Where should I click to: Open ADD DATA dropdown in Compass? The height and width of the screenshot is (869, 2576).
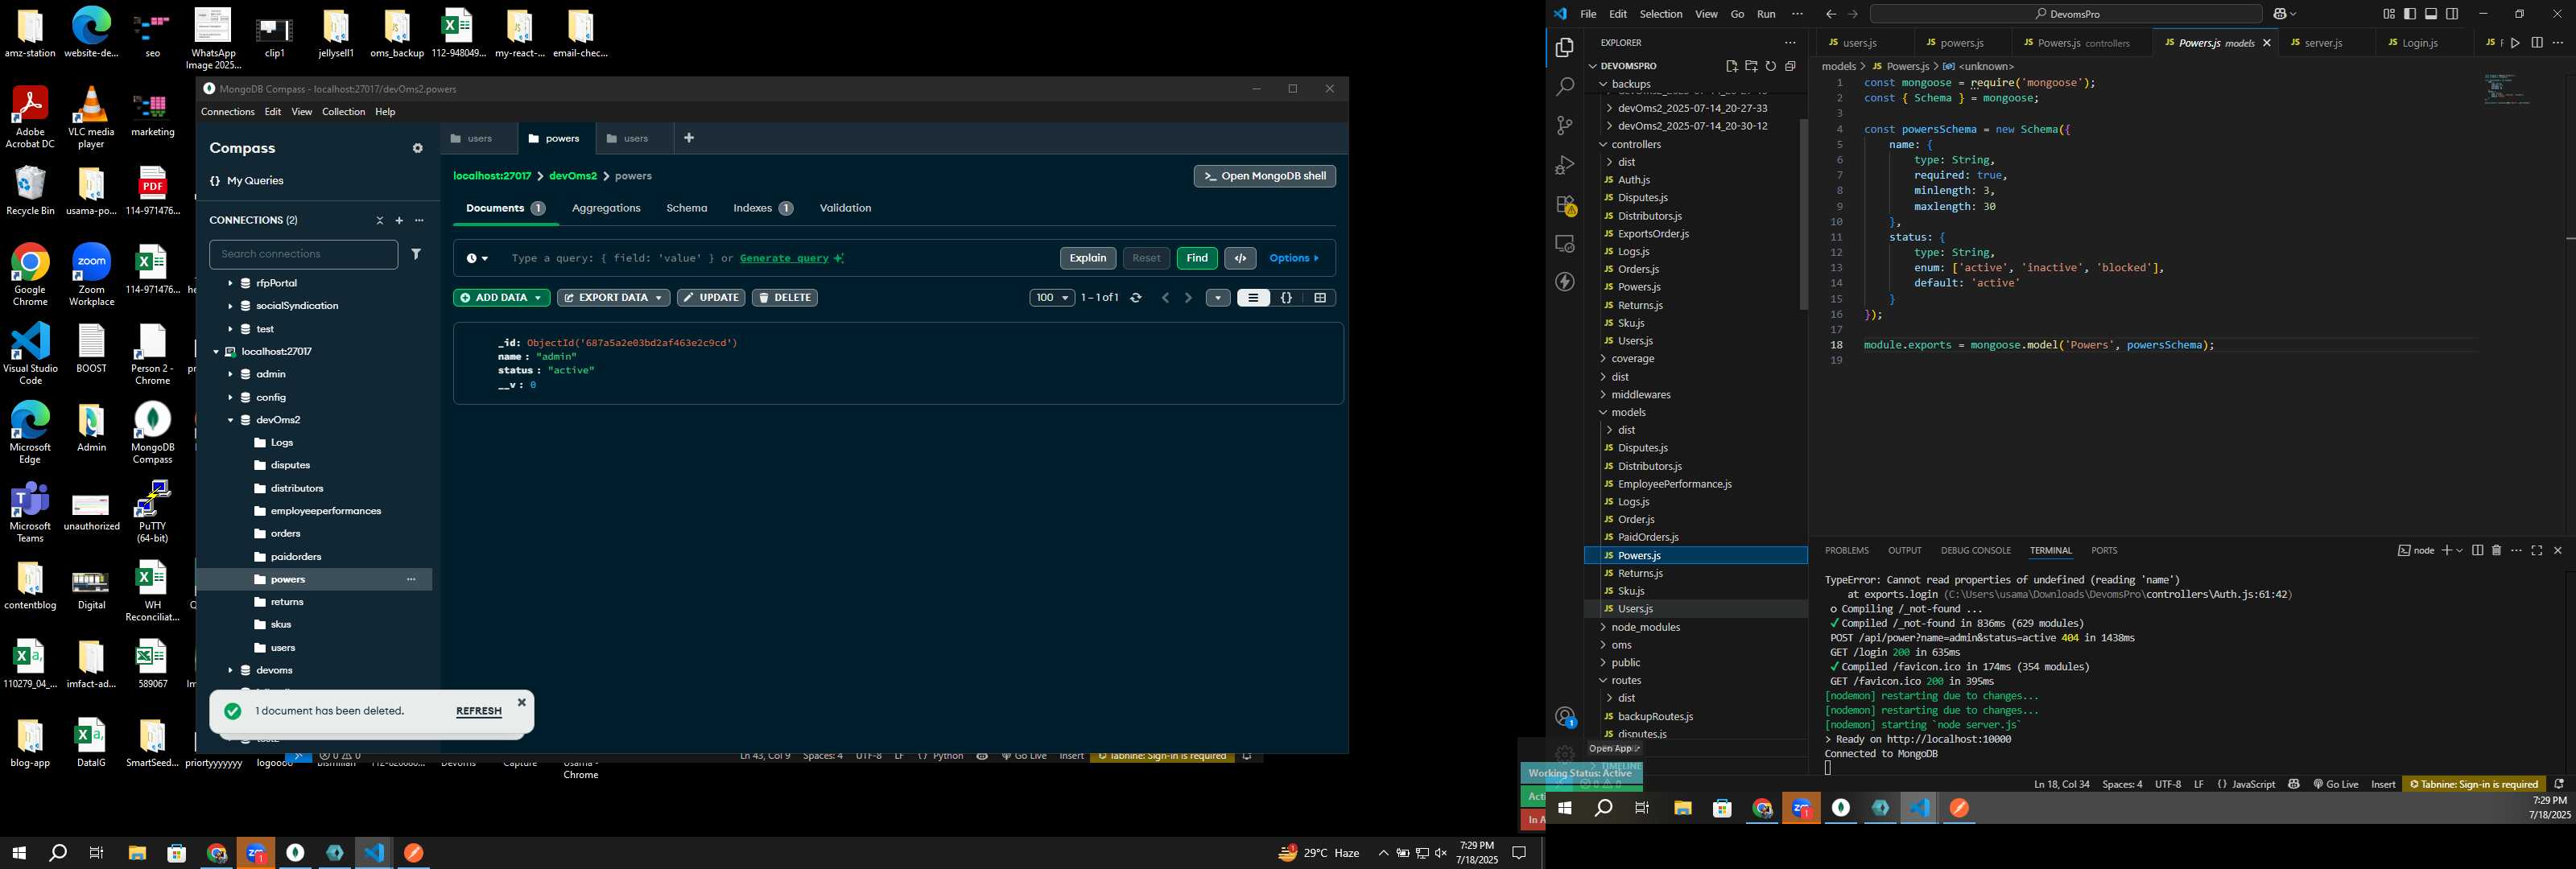tap(501, 298)
